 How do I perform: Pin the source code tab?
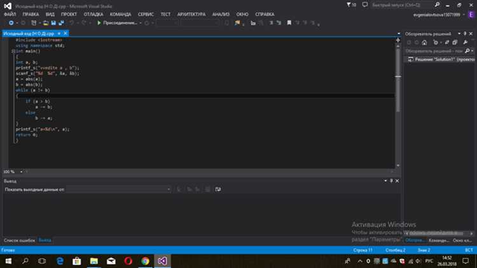click(59, 33)
